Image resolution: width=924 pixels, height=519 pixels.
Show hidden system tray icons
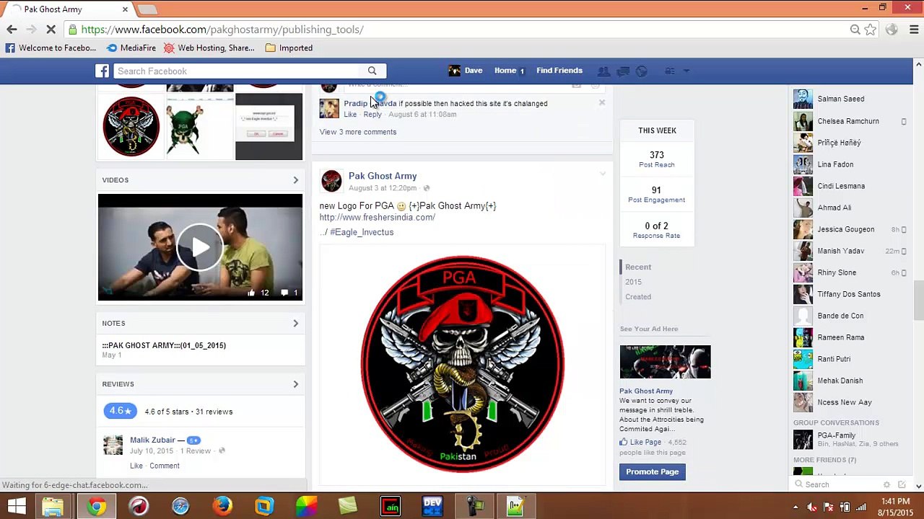(x=796, y=507)
